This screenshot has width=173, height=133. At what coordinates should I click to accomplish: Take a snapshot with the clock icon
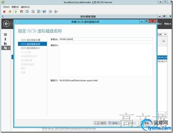point(27,11)
